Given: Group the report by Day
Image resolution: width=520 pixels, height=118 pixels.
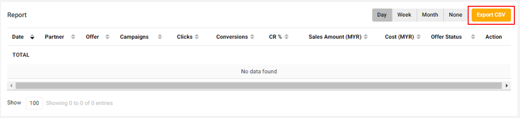Looking at the screenshot, I should click(382, 15).
